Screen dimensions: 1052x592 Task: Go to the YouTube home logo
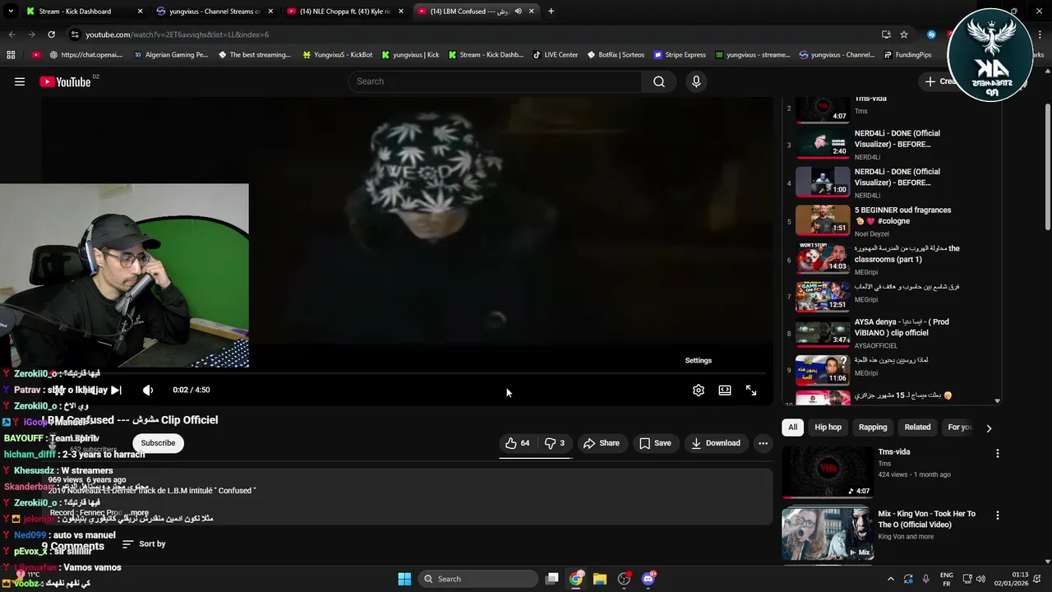coord(65,81)
